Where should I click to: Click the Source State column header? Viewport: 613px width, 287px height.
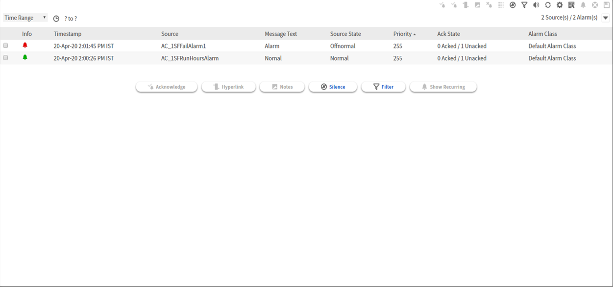pos(345,34)
